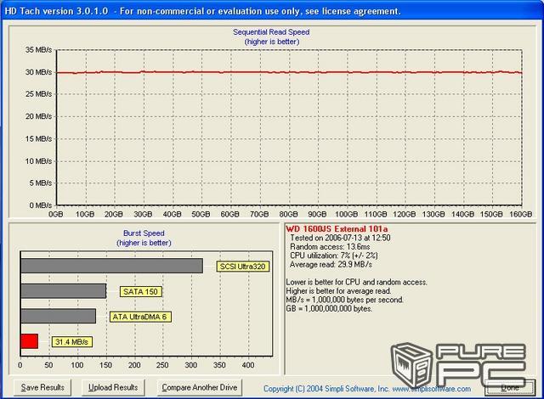Click the Save Results button
The image size is (544, 399).
click(x=42, y=388)
